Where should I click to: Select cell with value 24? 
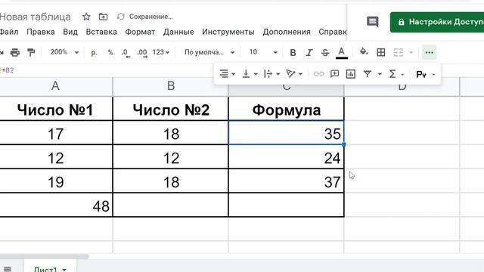point(286,157)
